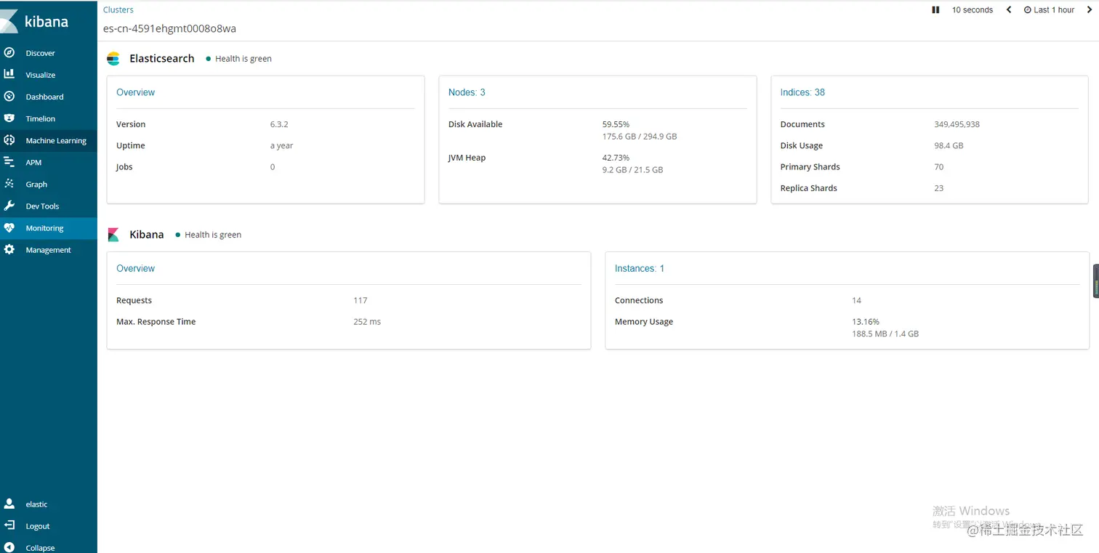
Task: Open the Nodes: 3 link
Action: pos(467,92)
